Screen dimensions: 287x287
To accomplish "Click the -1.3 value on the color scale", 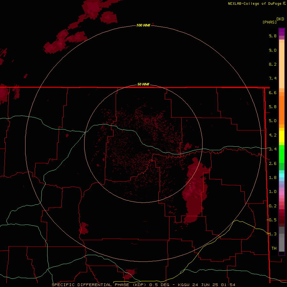I will 271,234.
